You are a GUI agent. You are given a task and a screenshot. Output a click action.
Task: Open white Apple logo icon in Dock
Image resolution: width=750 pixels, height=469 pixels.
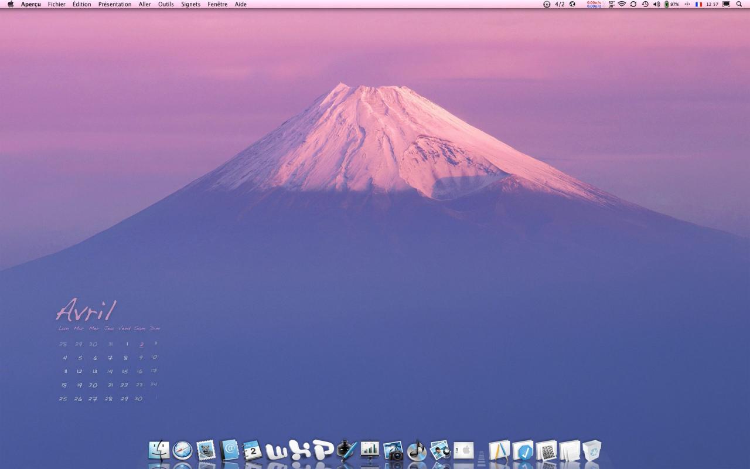(463, 450)
